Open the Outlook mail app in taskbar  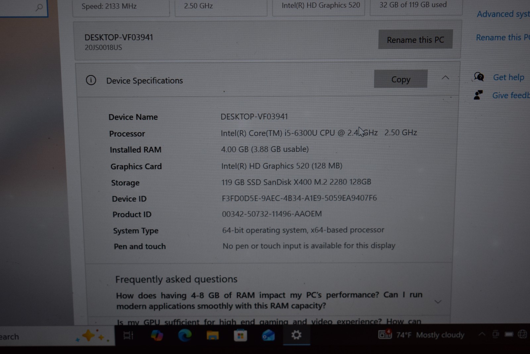268,335
